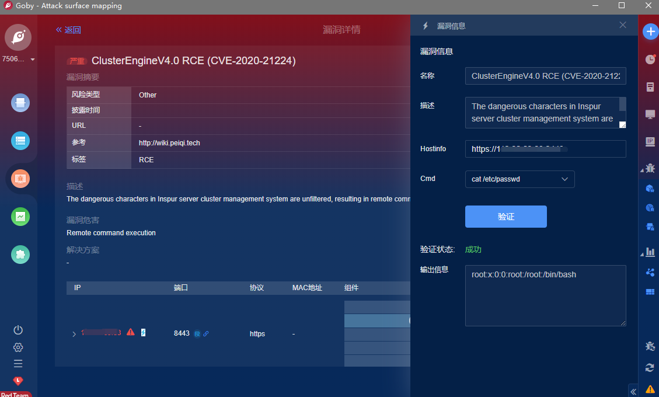The width and height of the screenshot is (659, 397).
Task: Expand the IP row chevron in table
Action: (x=74, y=334)
